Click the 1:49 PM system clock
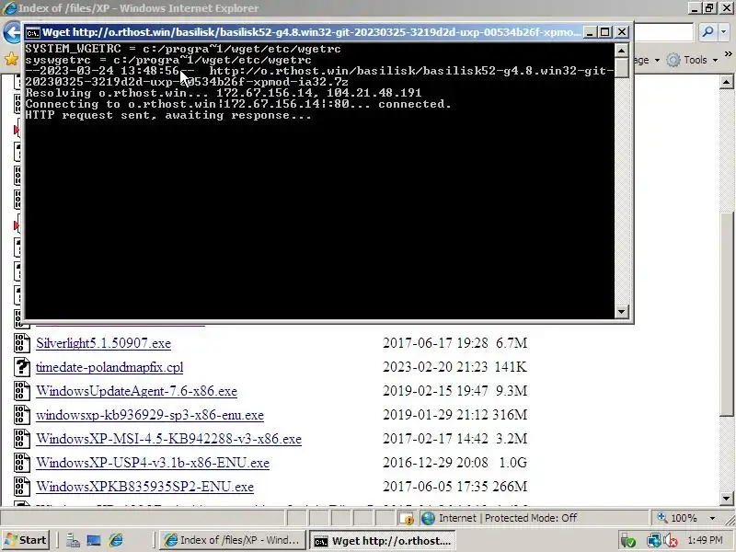This screenshot has height=552, width=736. coord(705,541)
